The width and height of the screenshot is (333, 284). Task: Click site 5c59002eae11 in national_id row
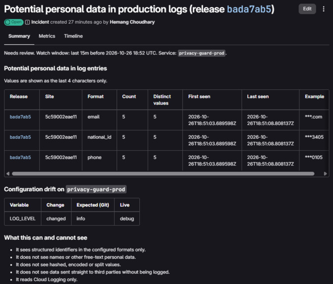click(x=61, y=137)
